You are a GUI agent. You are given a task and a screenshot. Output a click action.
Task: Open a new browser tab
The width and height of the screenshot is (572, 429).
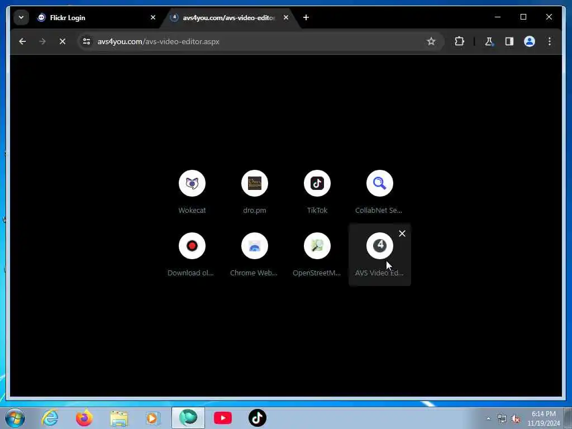point(306,17)
